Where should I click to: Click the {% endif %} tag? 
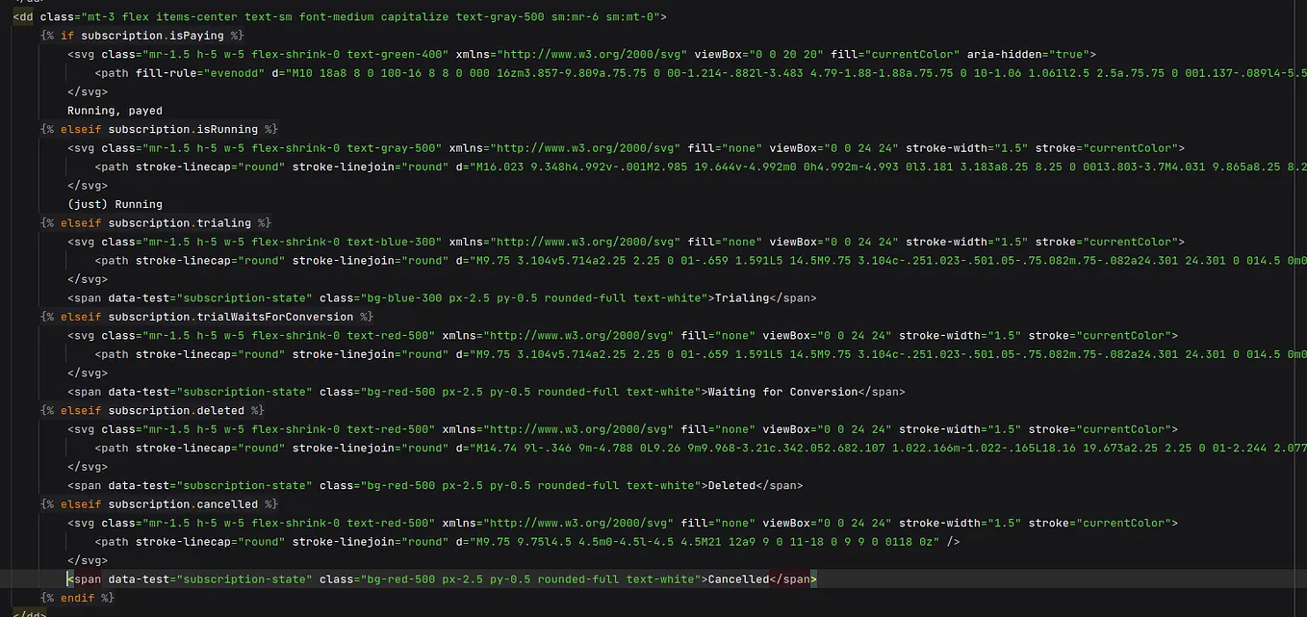[x=77, y=598]
